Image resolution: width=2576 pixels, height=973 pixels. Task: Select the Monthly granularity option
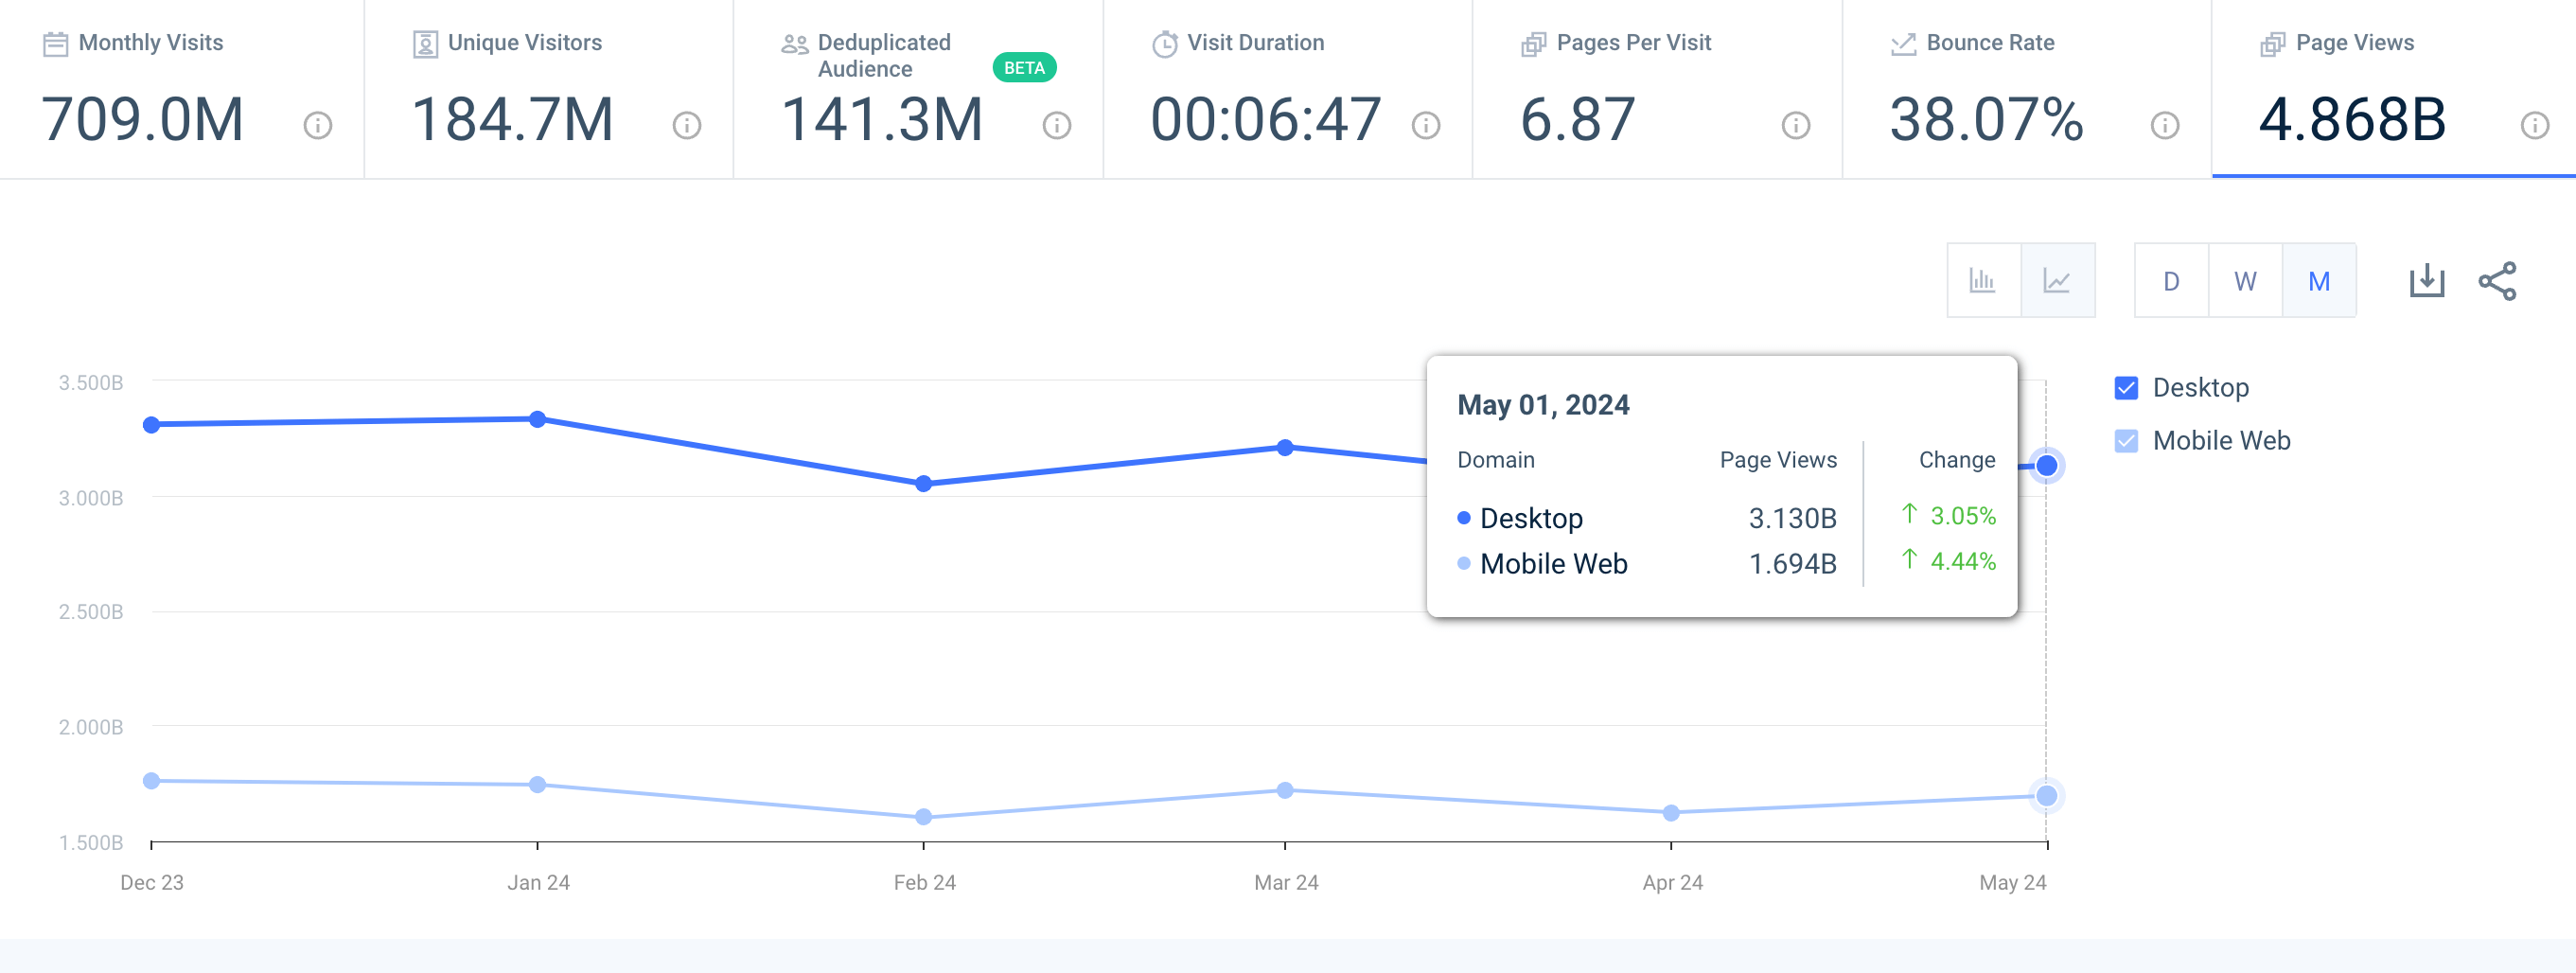pyautogui.click(x=2319, y=281)
